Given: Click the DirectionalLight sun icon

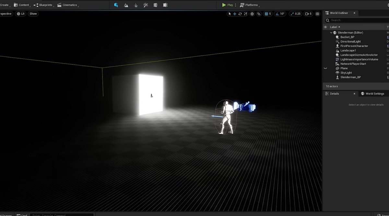Looking at the screenshot, I should pos(337,41).
